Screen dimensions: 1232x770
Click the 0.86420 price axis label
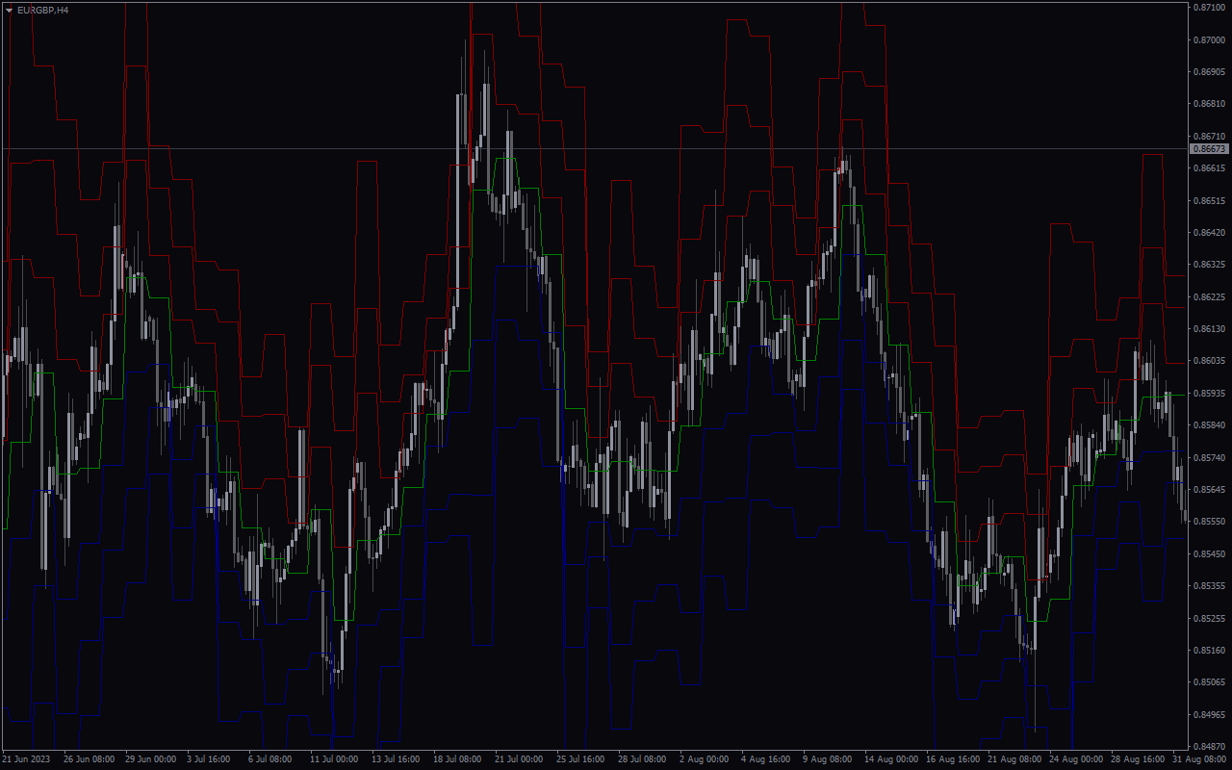(x=1210, y=233)
